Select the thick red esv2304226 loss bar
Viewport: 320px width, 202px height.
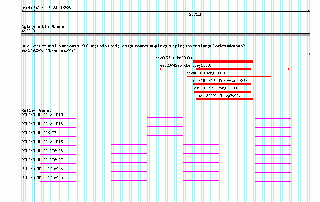(x=223, y=69)
